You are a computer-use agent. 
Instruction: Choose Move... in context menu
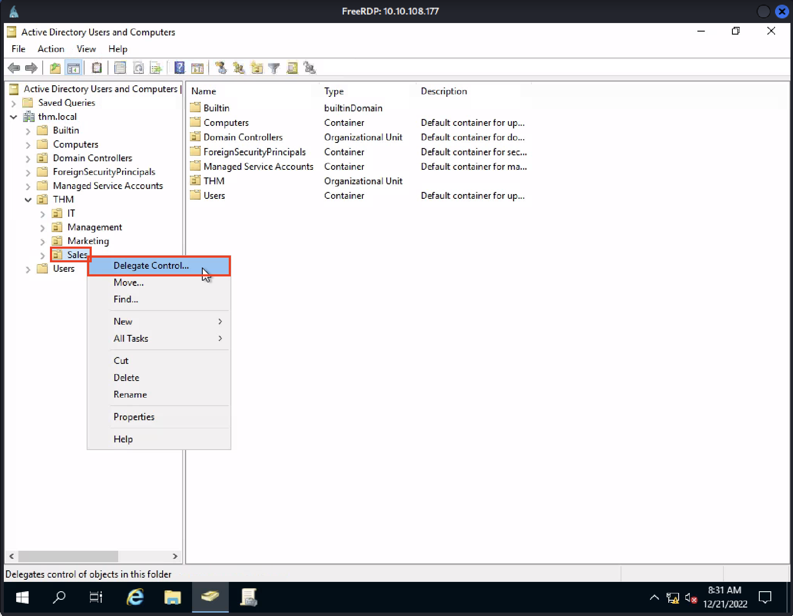coord(159,282)
